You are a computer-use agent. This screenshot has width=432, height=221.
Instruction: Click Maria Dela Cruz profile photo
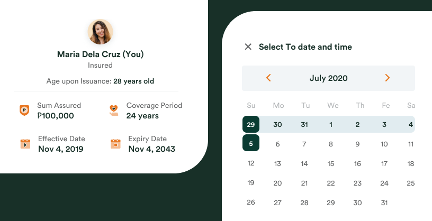pos(100,32)
